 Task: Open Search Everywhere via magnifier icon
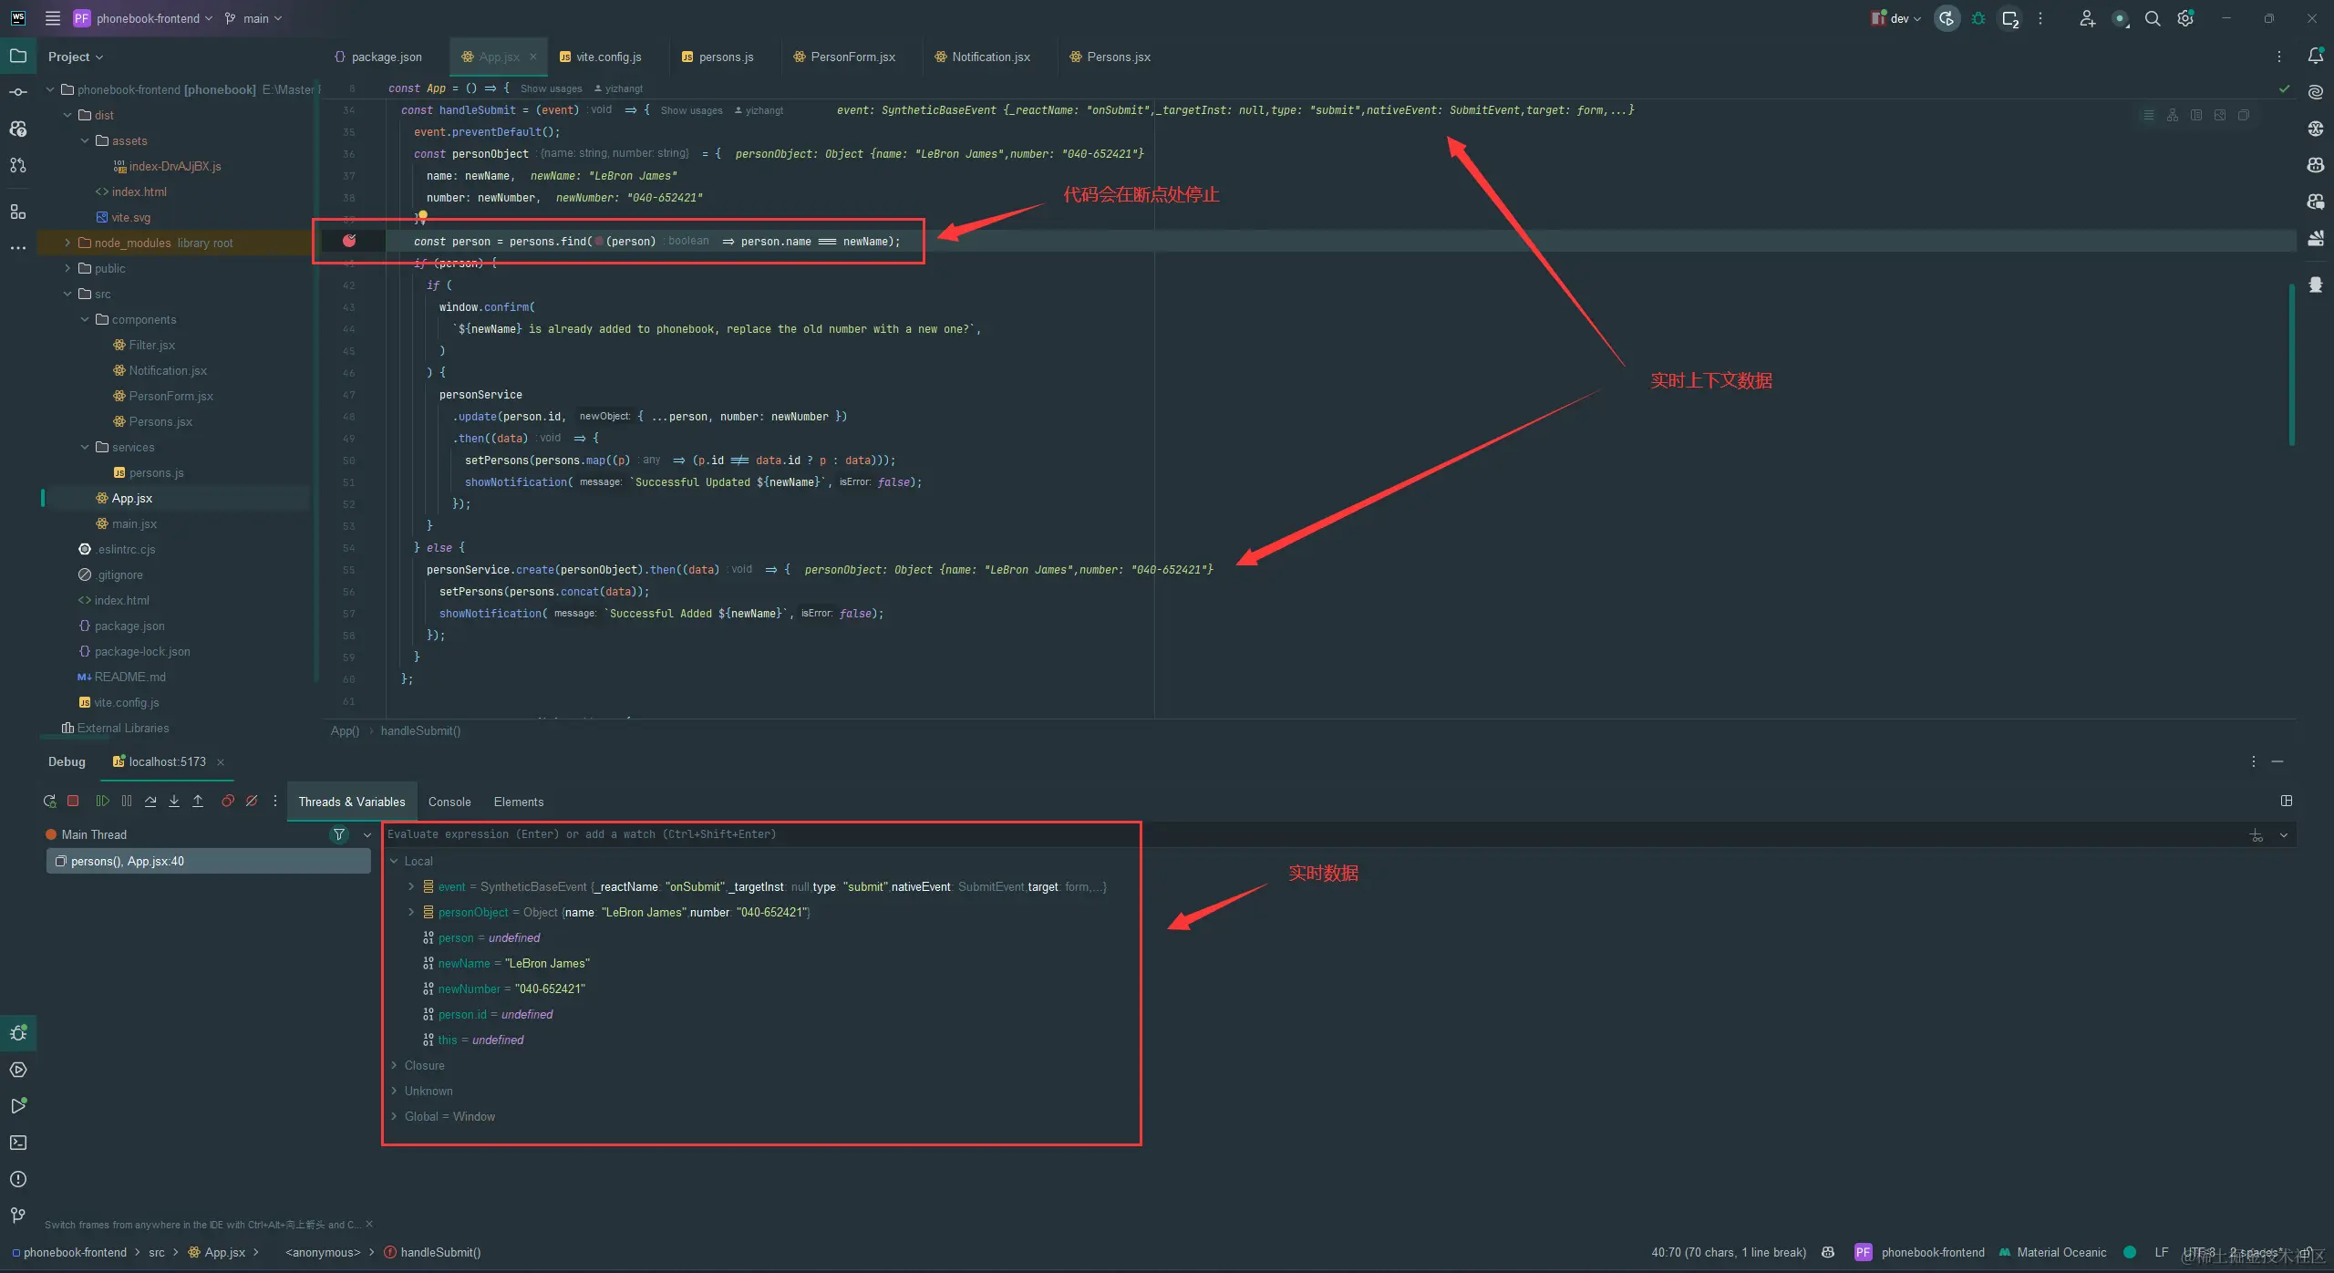[2153, 18]
